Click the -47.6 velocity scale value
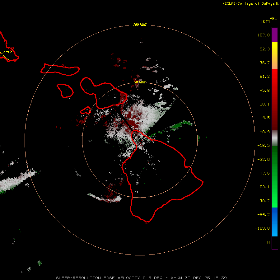280x280 pixels. click(x=264, y=173)
